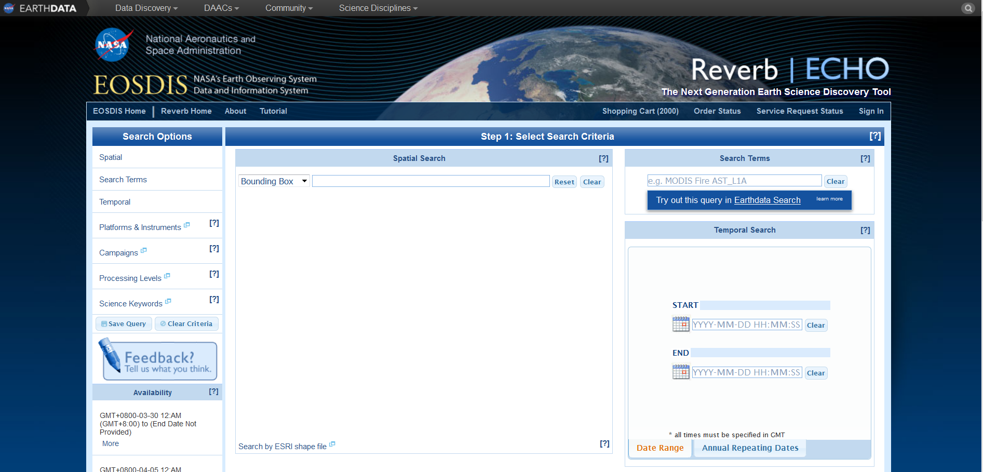Screen dimensions: 983x472
Task: Open the Earthdata Search link
Action: point(767,200)
